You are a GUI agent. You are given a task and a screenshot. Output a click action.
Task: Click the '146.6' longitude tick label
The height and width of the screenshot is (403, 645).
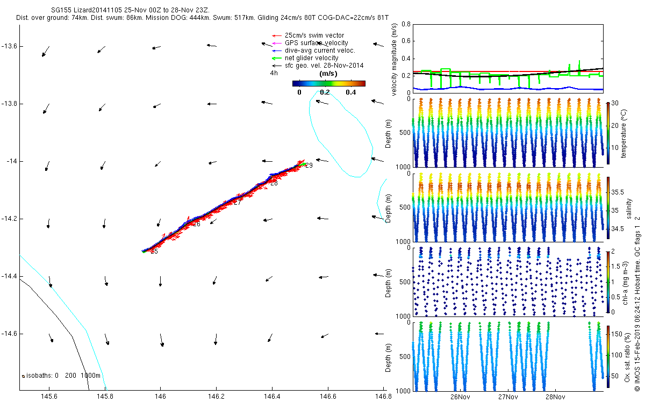pos(328,397)
